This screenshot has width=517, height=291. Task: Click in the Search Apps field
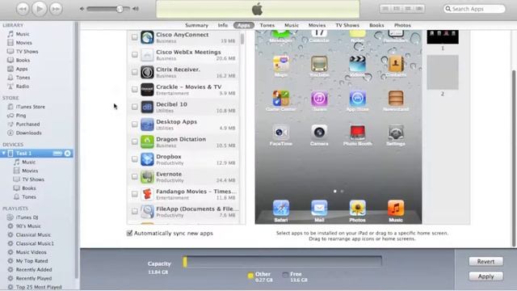[x=474, y=9]
